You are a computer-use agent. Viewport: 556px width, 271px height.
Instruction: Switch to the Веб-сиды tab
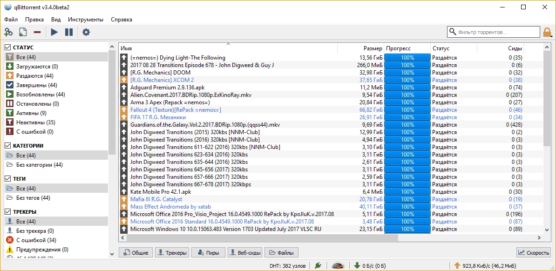pyautogui.click(x=245, y=252)
